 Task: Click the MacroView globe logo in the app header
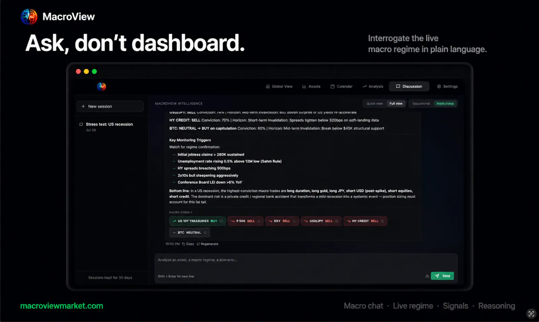pyautogui.click(x=101, y=87)
